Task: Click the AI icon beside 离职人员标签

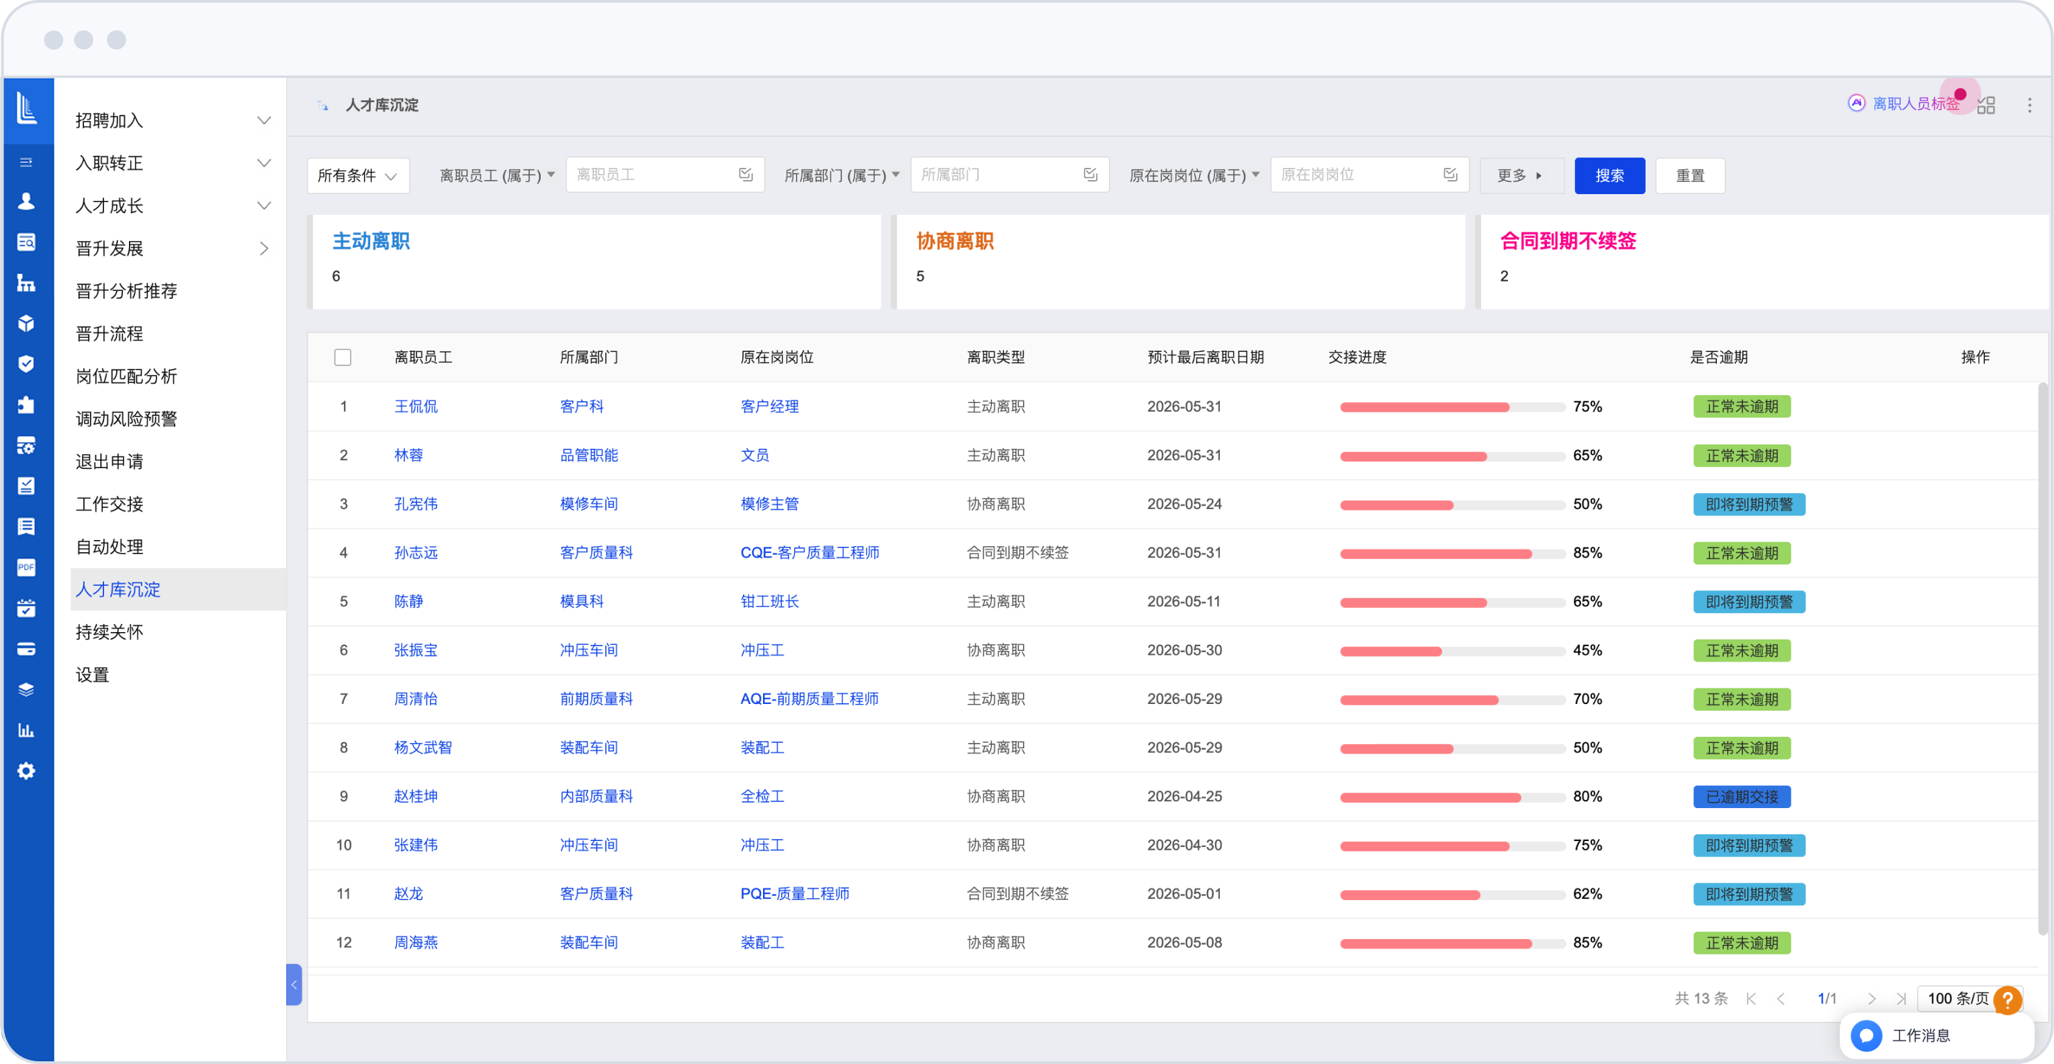Action: coord(1857,103)
